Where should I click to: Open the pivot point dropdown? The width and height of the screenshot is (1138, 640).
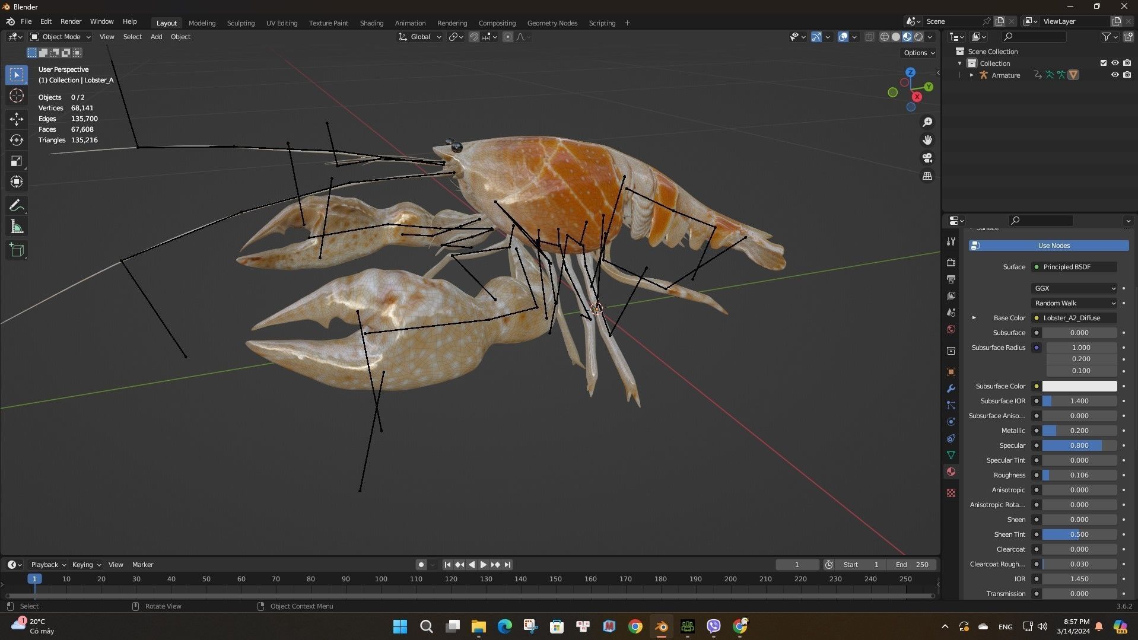pyautogui.click(x=456, y=37)
